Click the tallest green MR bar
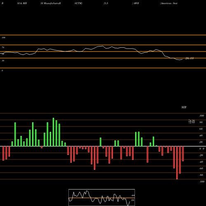This screenshot has width=206, height=206. click(54, 132)
